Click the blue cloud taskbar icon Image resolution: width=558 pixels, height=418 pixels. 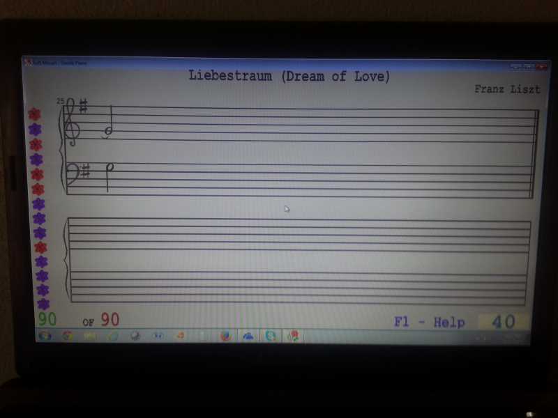coord(248,336)
